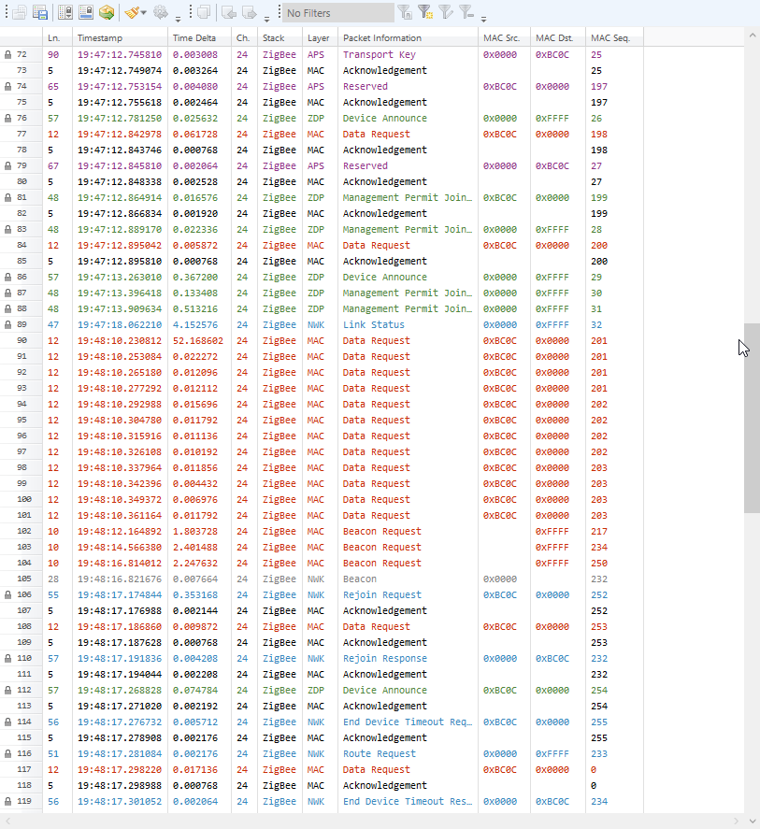Click the second lock panel icon in toolbar
The image size is (760, 829).
(x=86, y=12)
